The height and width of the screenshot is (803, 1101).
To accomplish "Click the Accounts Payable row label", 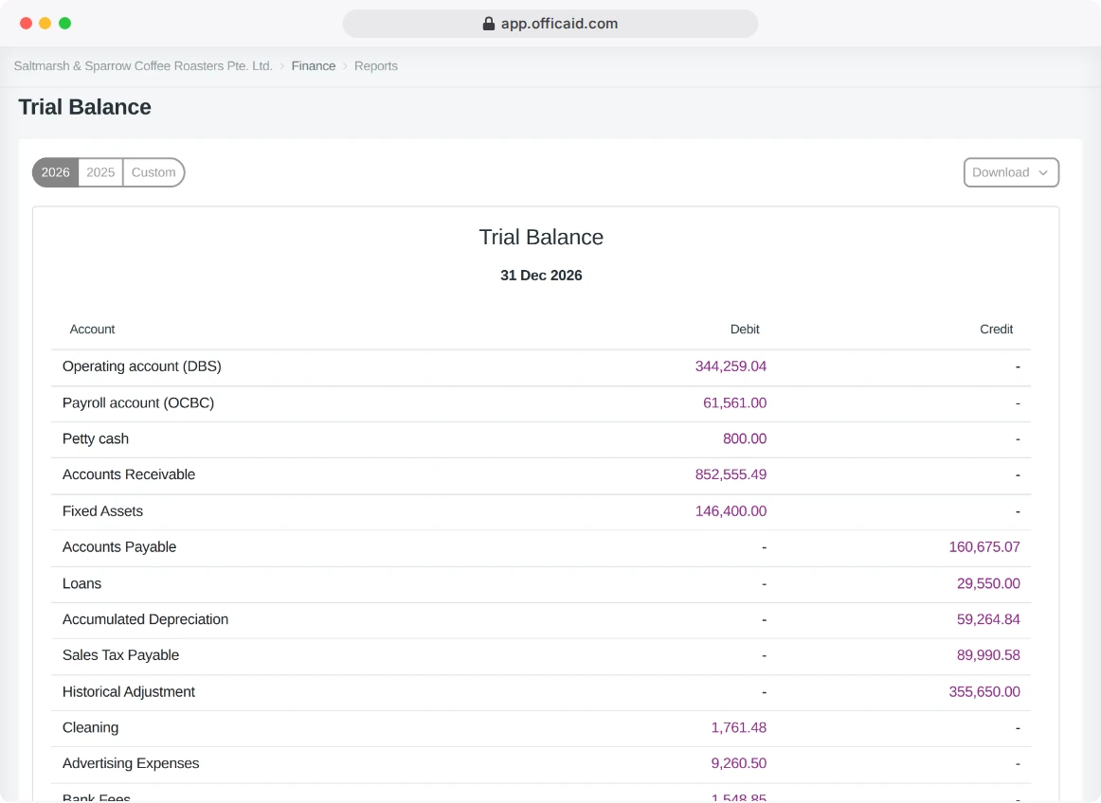I will coord(119,546).
